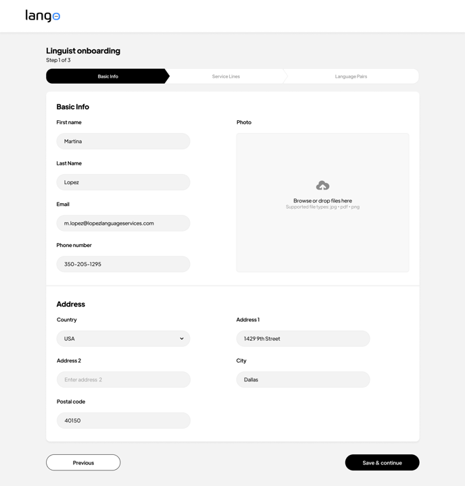Click the Country dropdown chevron arrow

coord(182,339)
